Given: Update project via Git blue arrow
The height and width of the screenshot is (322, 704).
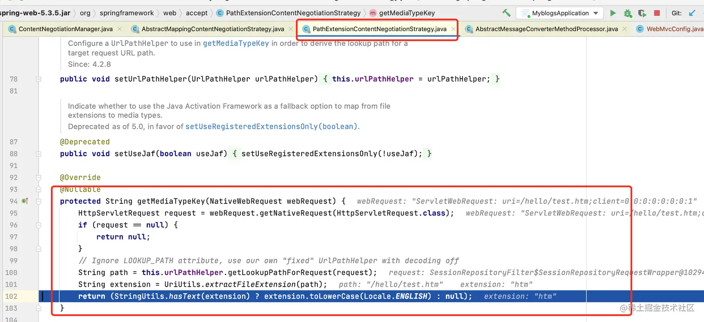Looking at the screenshot, I should tap(692, 13).
